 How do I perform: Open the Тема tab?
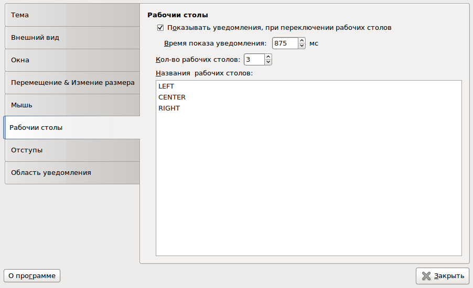pos(72,15)
